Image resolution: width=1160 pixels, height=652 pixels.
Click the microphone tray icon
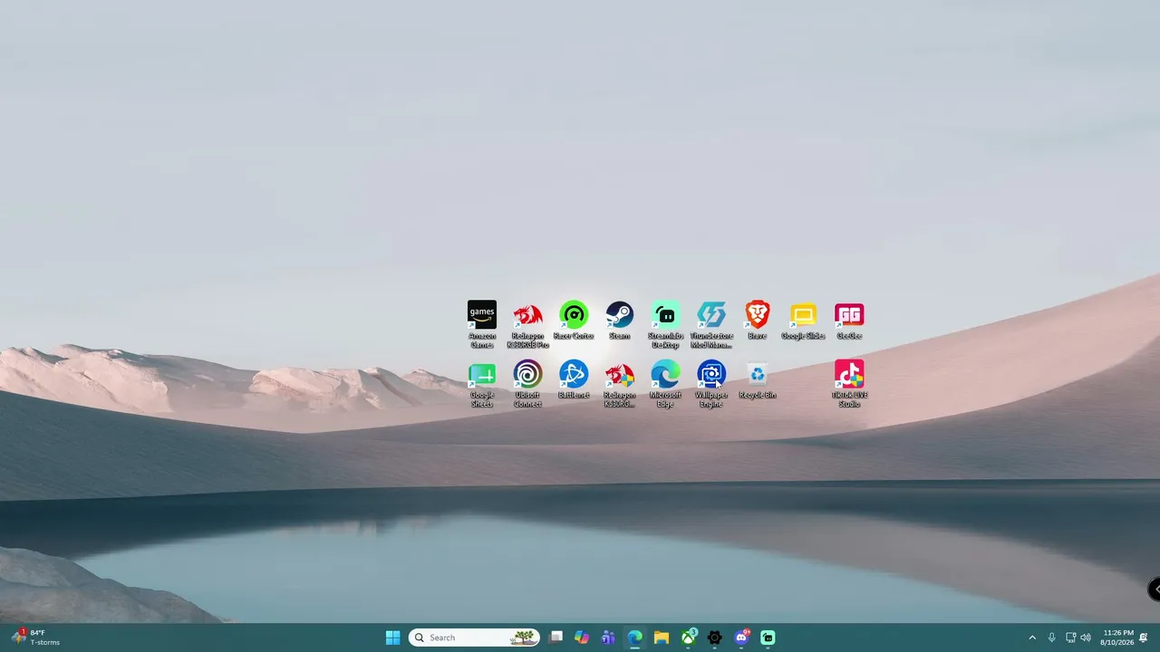[1051, 638]
